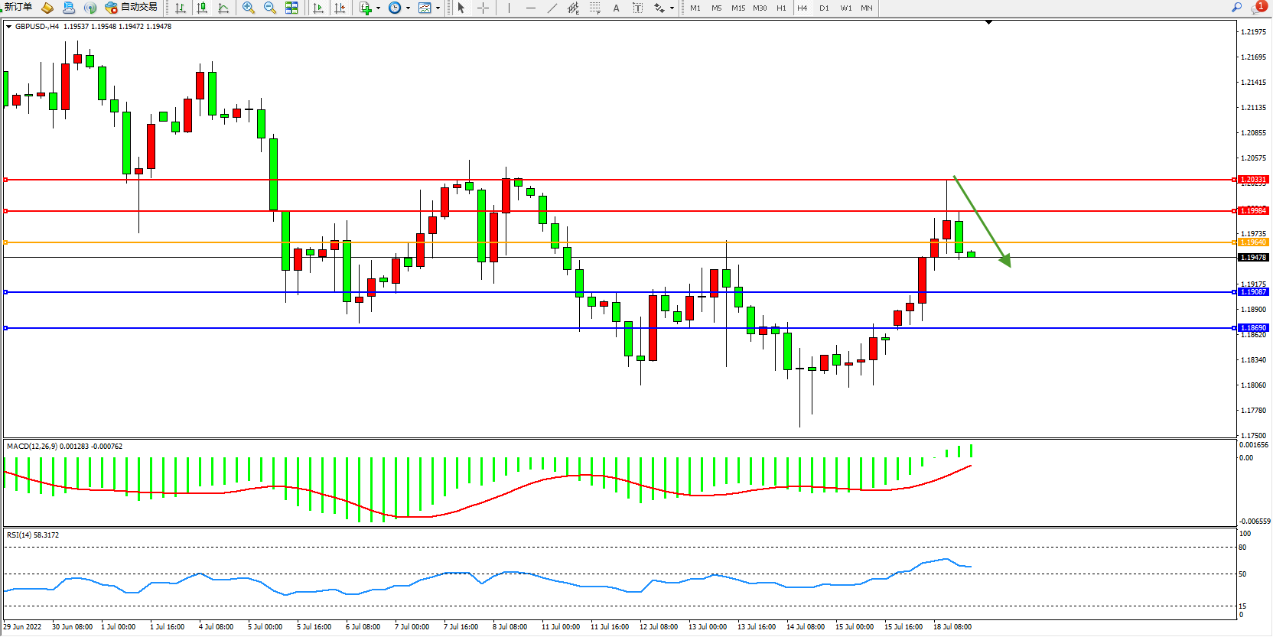Click the 新订单 new order button
This screenshot has height=637, width=1273.
pos(18,8)
